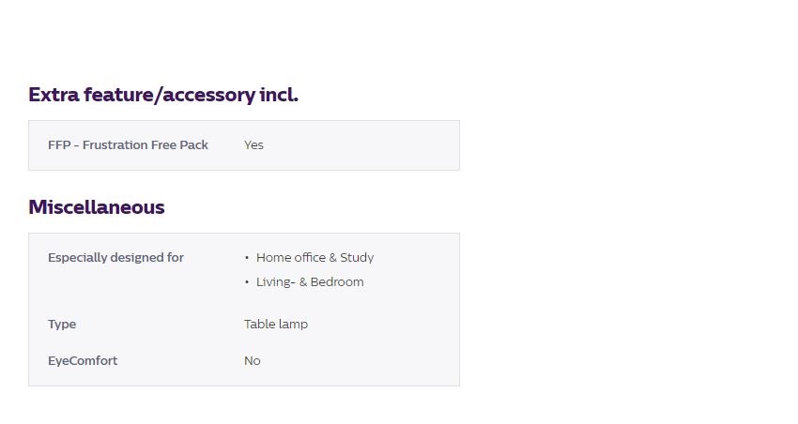Click the word 'accessory' in the top heading

point(212,95)
